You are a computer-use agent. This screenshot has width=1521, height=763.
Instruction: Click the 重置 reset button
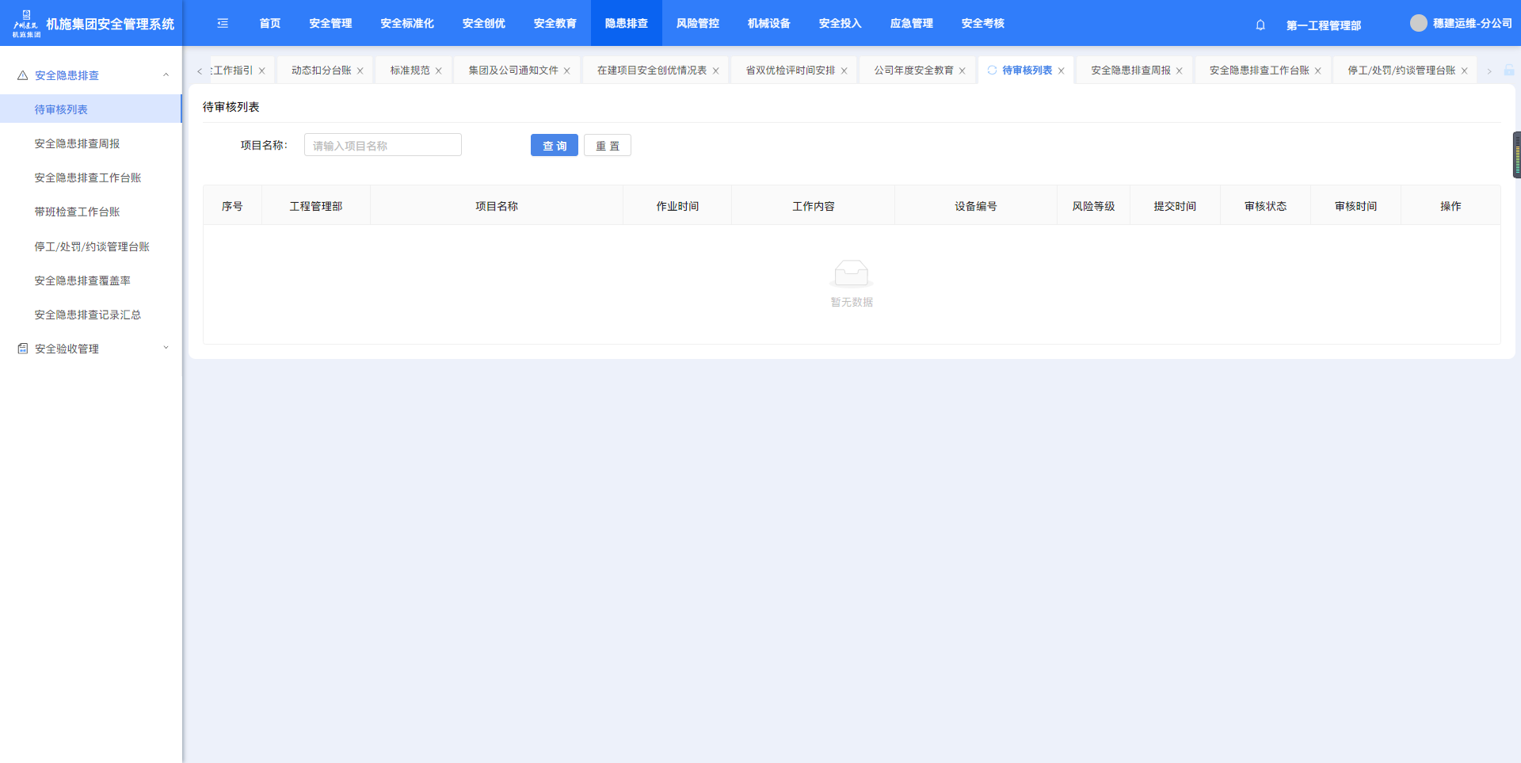click(607, 146)
